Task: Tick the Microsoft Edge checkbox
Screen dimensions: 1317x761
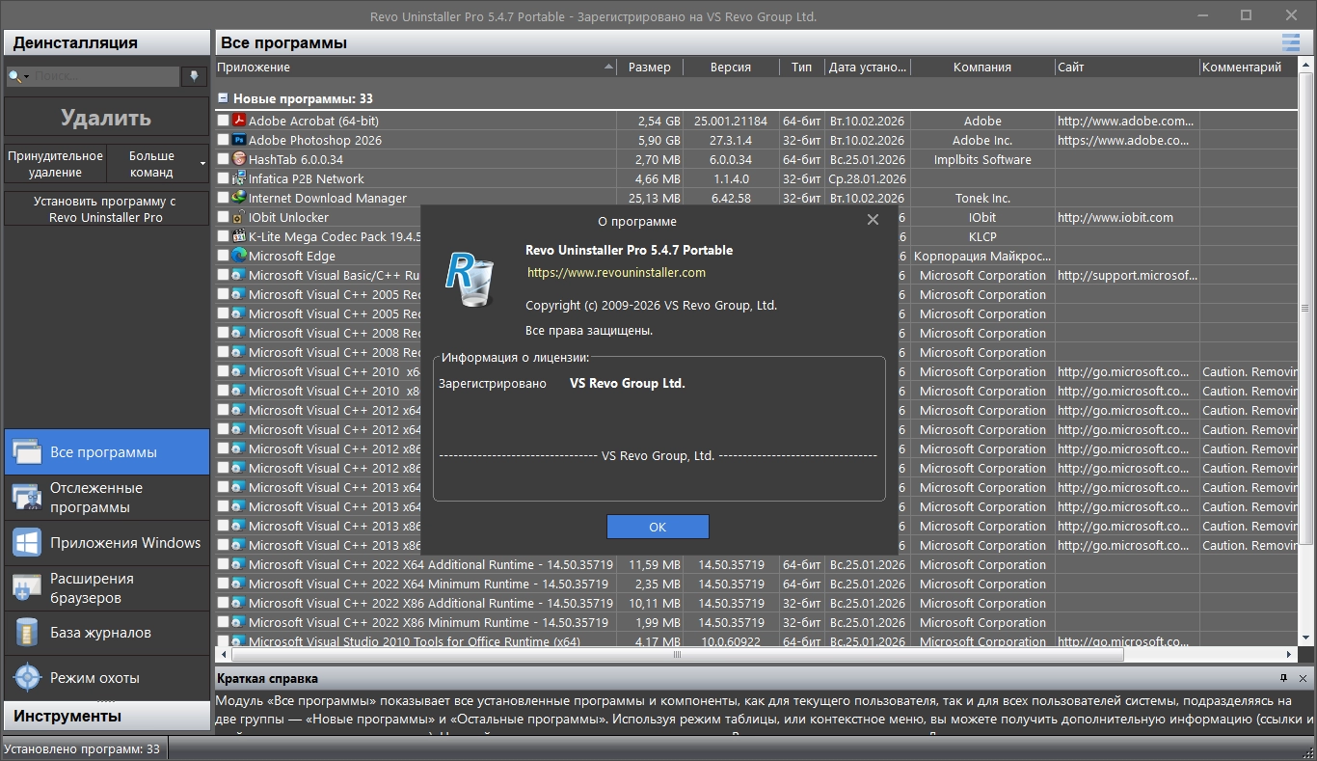Action: (x=224, y=256)
